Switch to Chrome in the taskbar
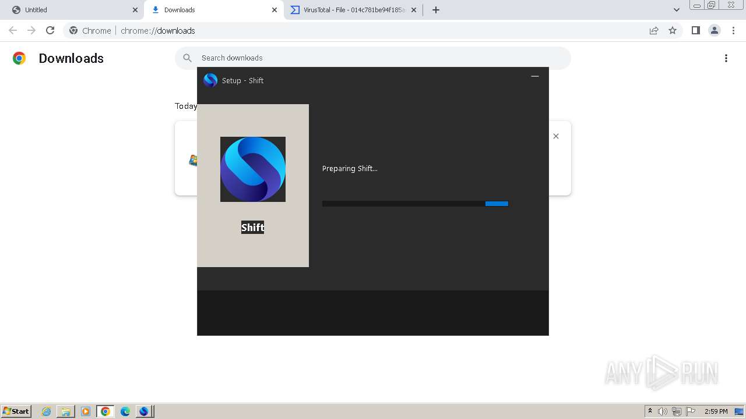 coord(105,411)
